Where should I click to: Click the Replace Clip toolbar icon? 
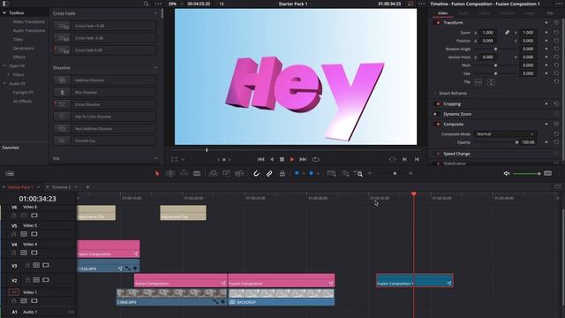point(239,173)
